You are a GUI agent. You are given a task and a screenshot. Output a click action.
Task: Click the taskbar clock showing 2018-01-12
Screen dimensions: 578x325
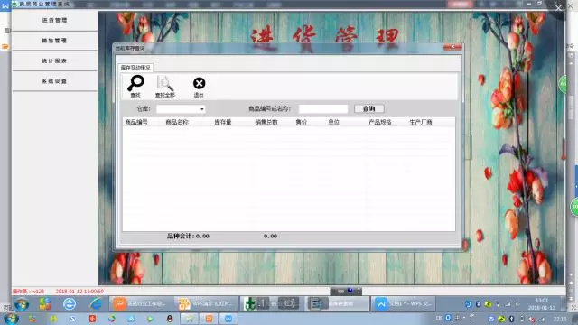point(541,304)
